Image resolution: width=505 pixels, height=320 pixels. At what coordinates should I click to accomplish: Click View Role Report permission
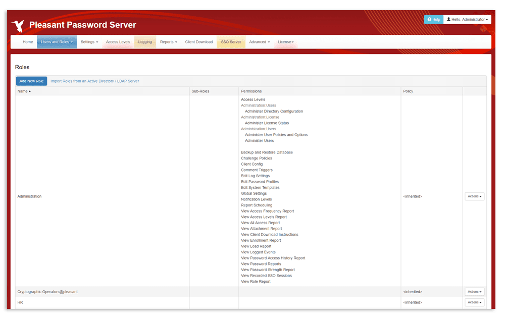click(256, 282)
